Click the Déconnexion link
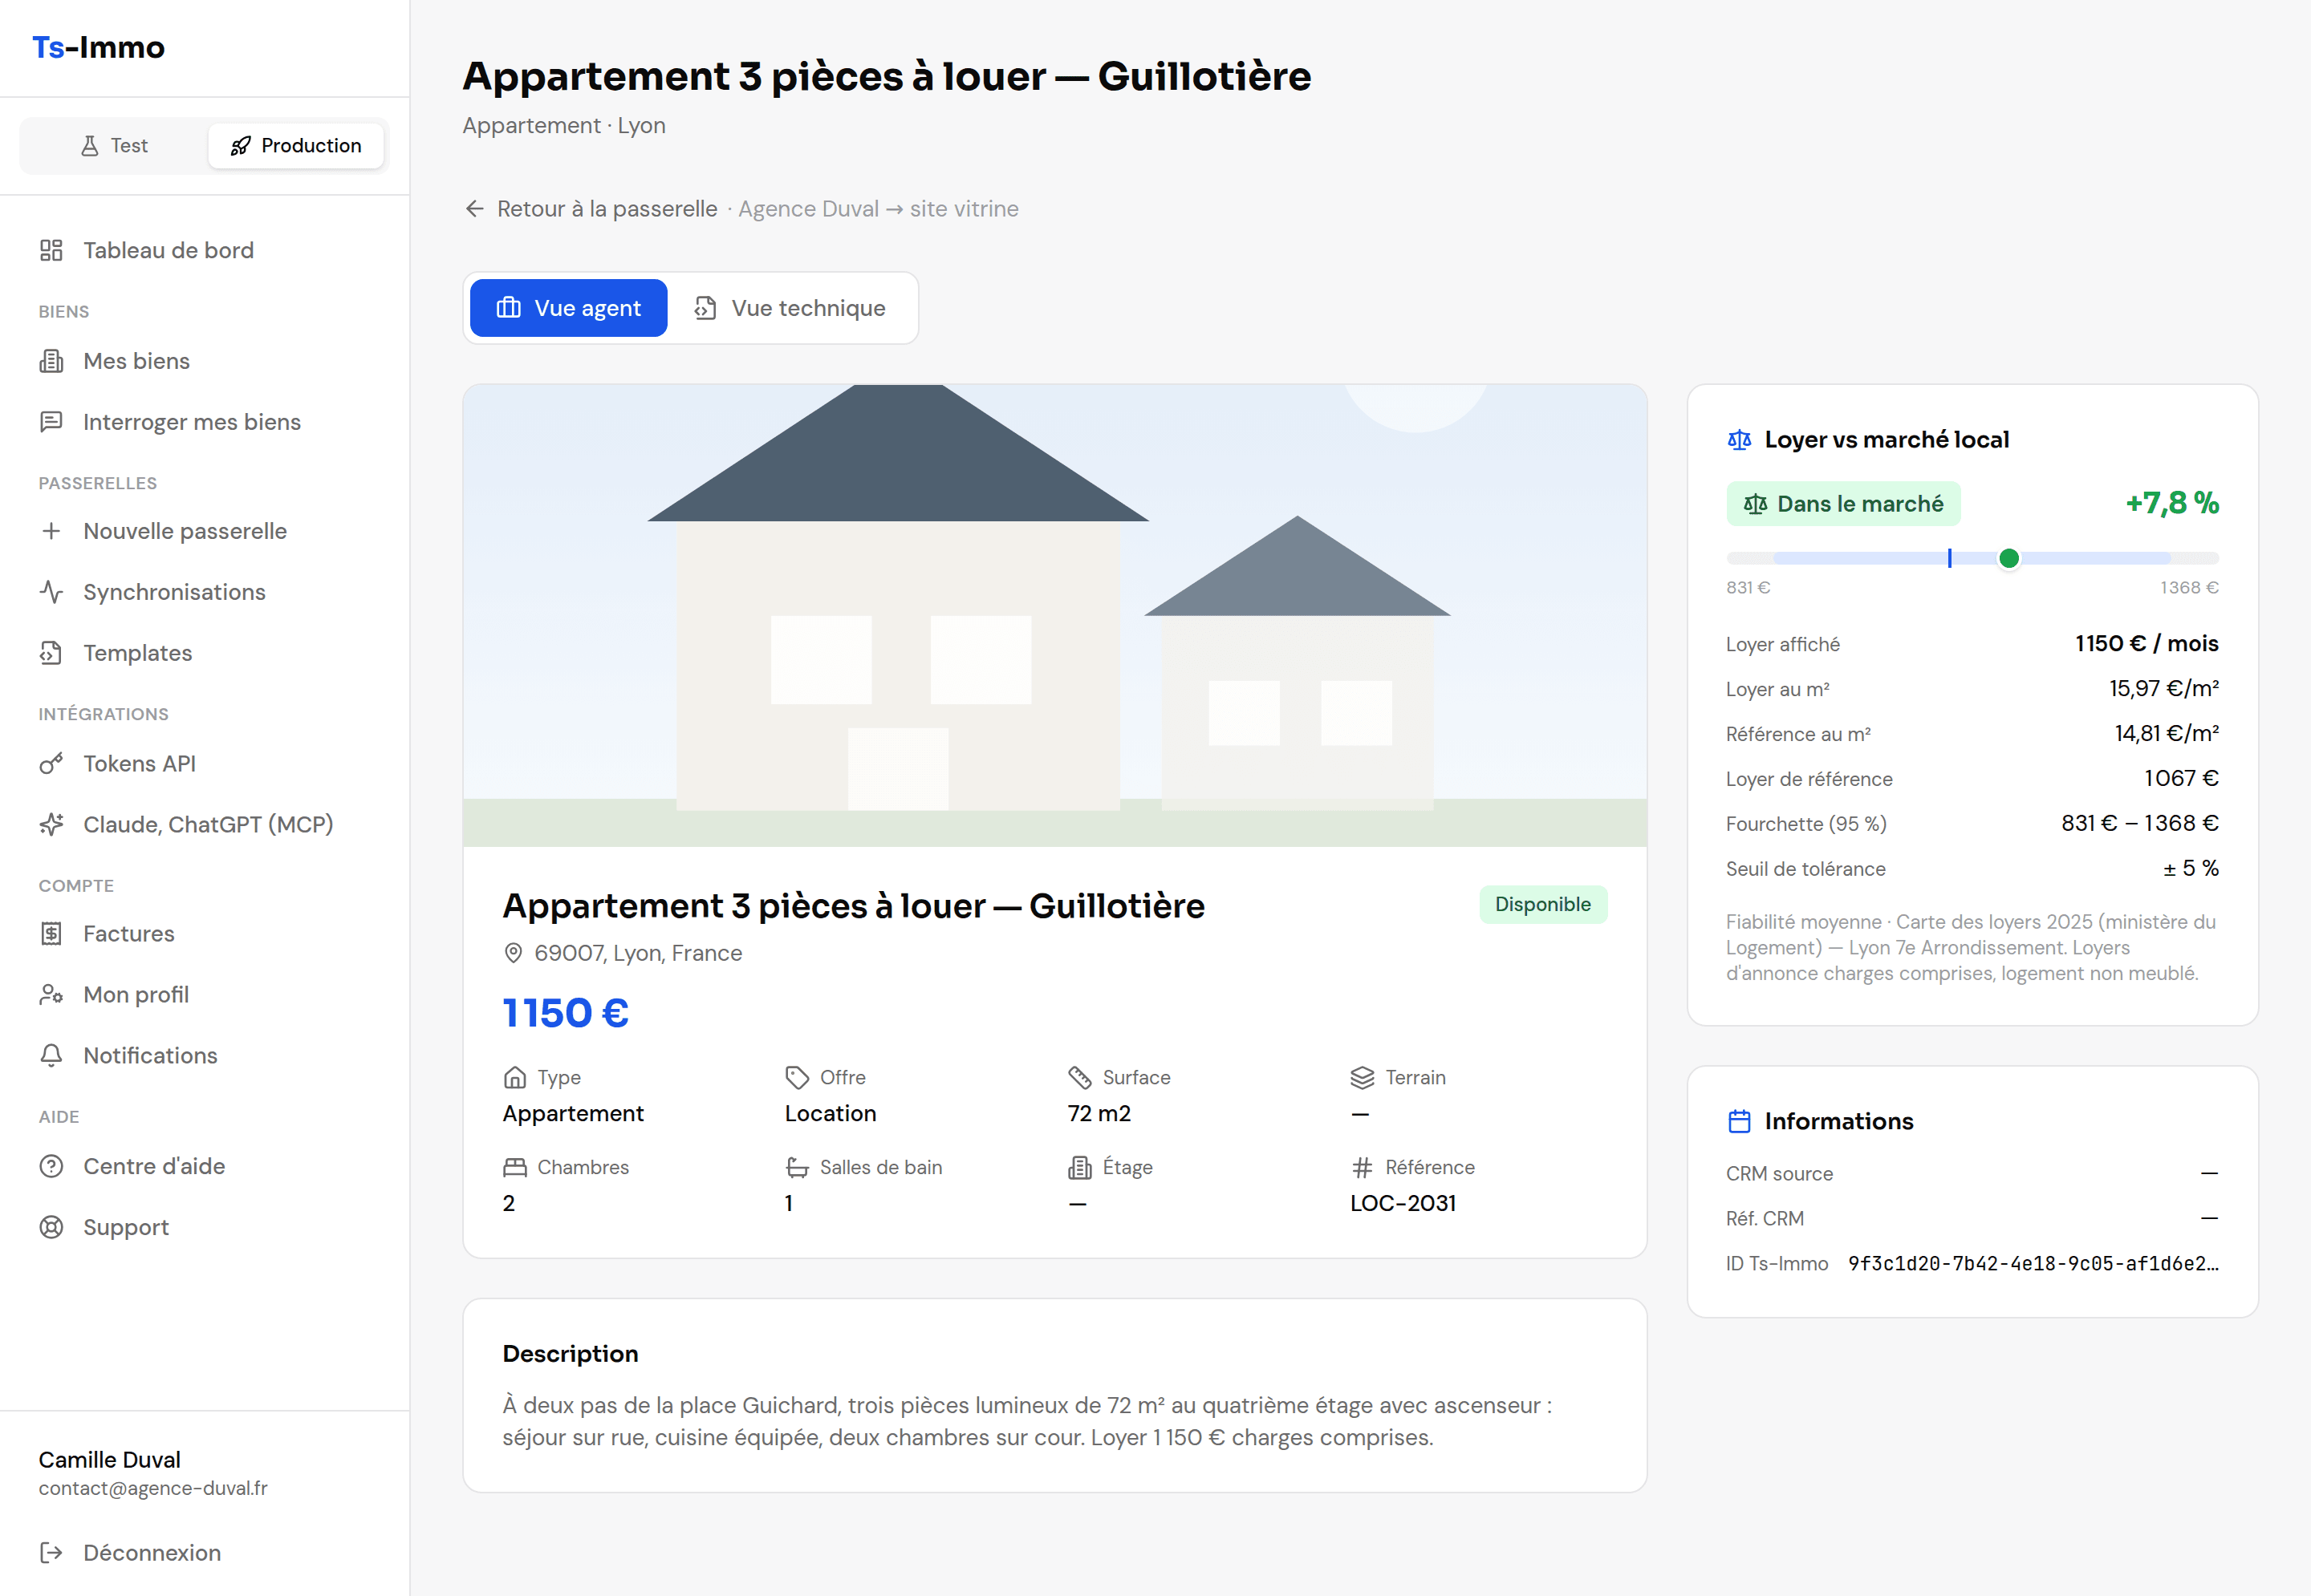 (x=204, y=1553)
